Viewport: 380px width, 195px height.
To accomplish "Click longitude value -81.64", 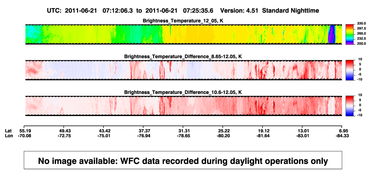I will [263, 136].
